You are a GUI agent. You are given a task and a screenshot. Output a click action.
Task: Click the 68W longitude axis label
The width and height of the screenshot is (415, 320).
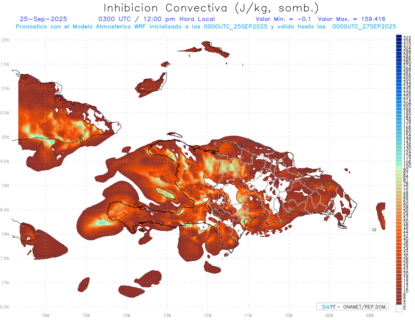(x=369, y=315)
